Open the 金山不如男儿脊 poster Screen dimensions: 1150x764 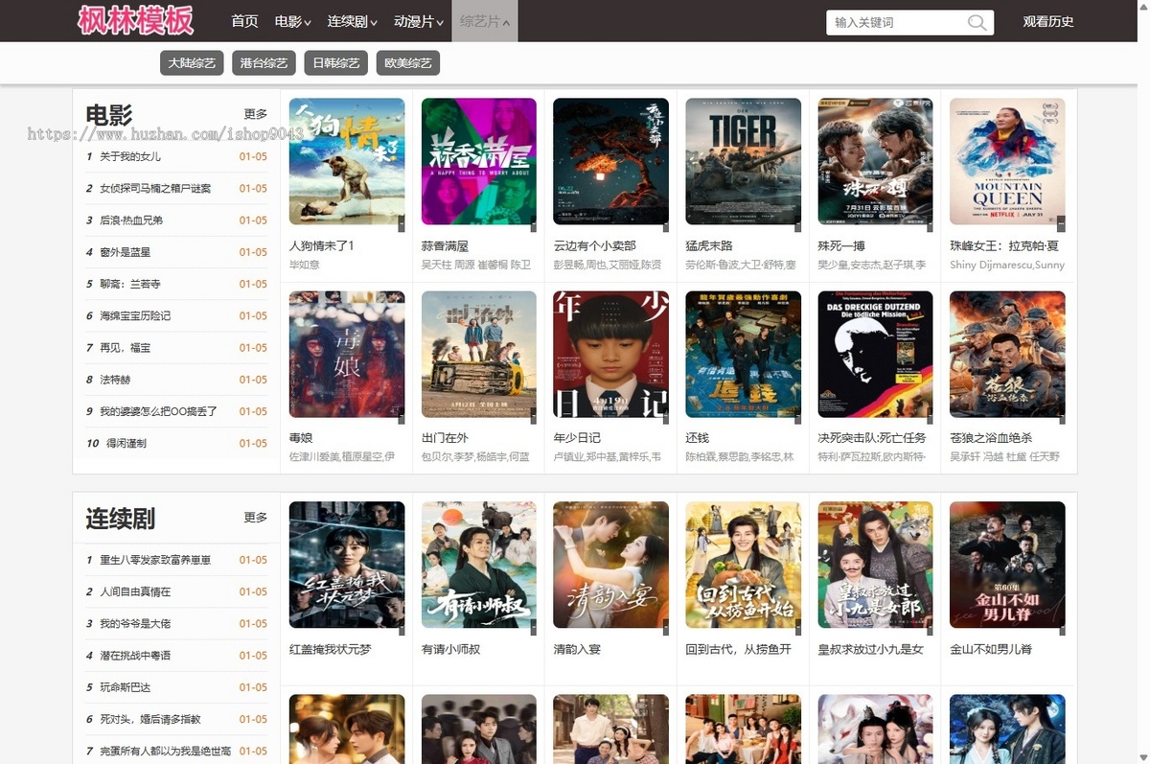(x=1007, y=566)
